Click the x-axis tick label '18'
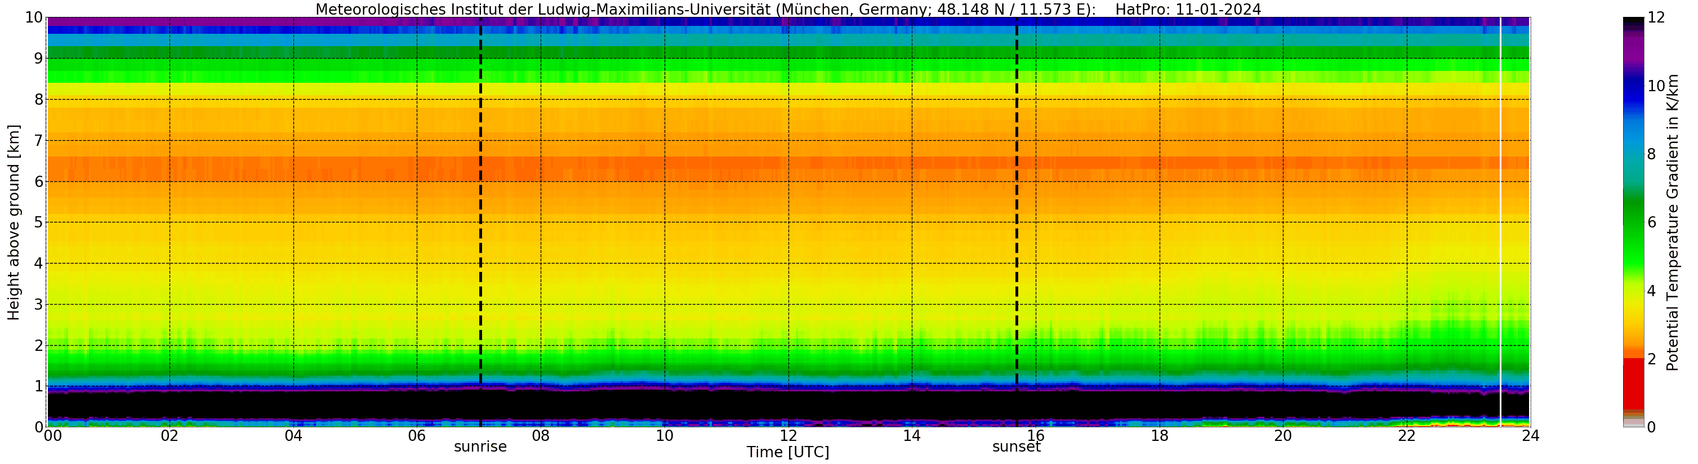The width and height of the screenshot is (1698, 464). pyautogui.click(x=1160, y=436)
